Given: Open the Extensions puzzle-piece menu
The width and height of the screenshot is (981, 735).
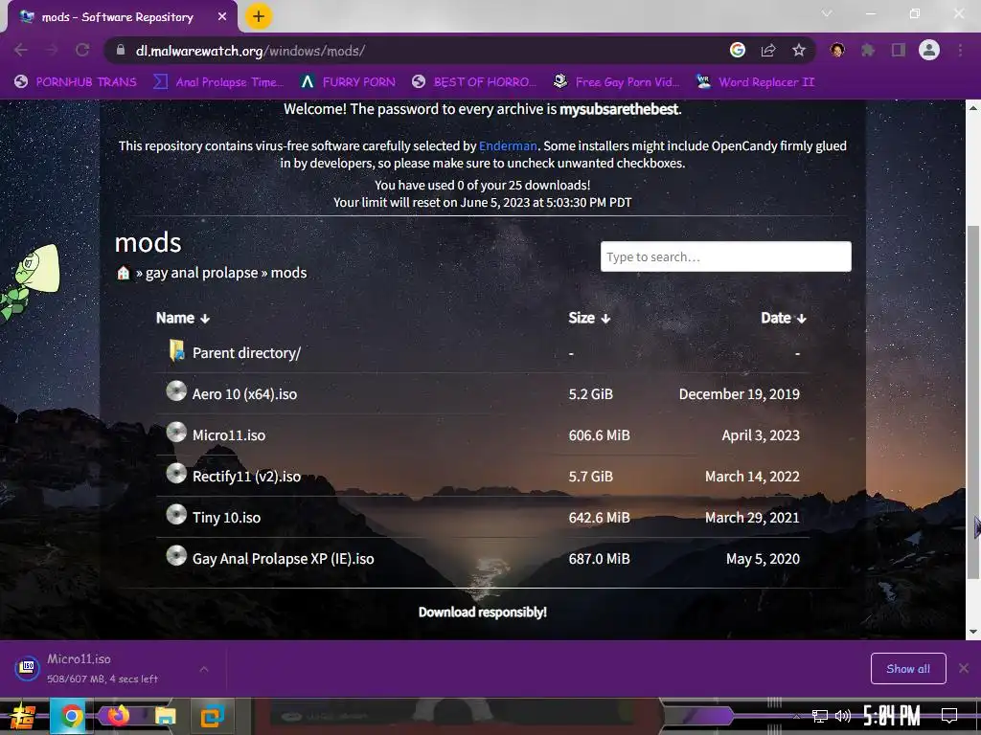Looking at the screenshot, I should click(x=868, y=50).
